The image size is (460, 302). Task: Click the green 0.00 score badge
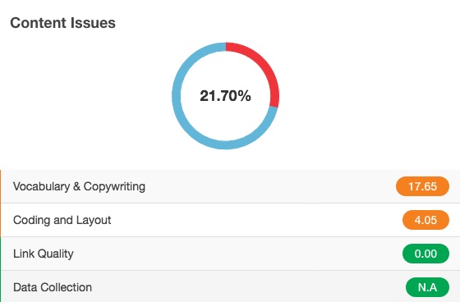[425, 254]
